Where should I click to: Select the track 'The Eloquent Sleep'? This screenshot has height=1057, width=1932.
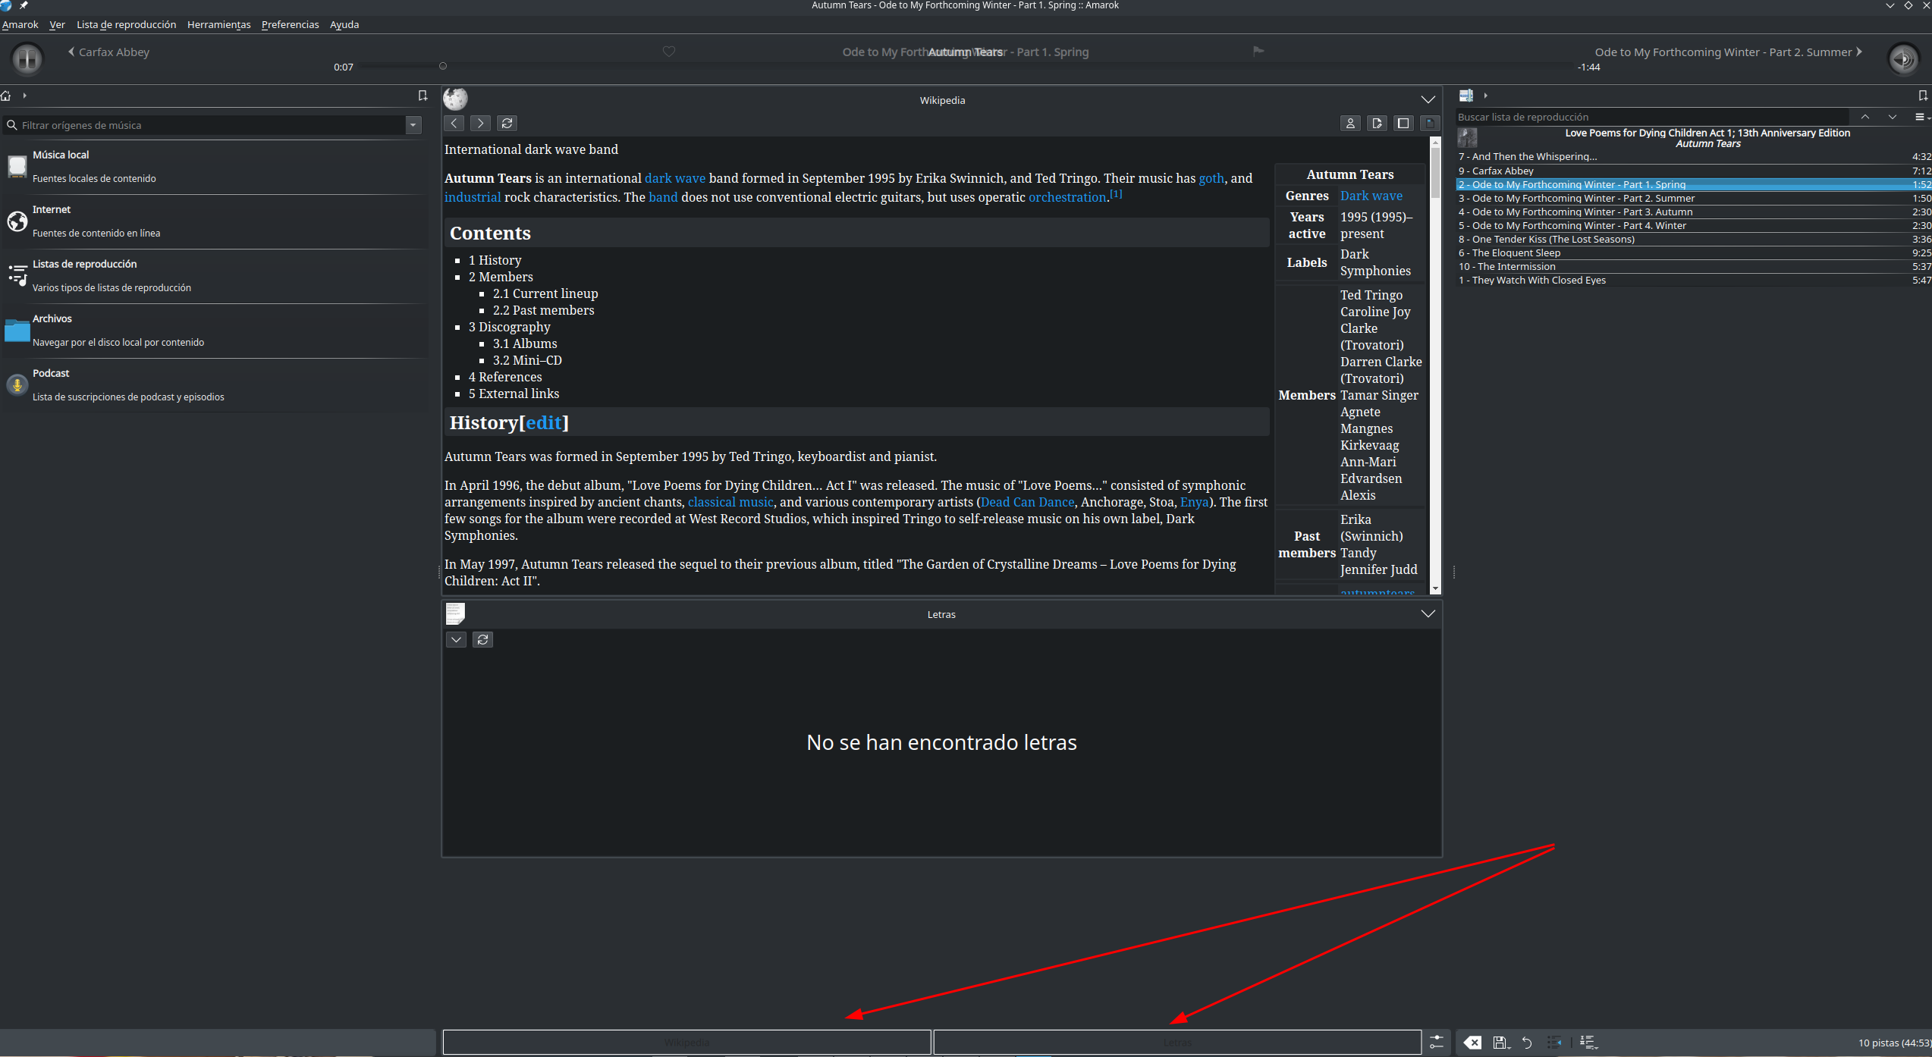1694,252
